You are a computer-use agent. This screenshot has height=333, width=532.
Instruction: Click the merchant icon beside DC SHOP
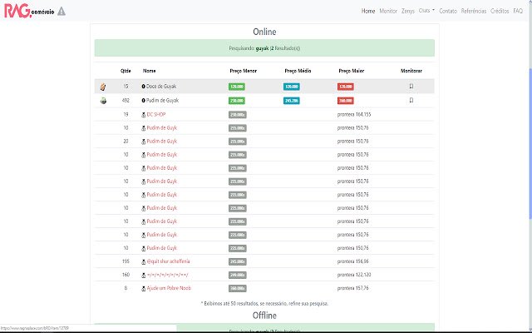(x=144, y=115)
